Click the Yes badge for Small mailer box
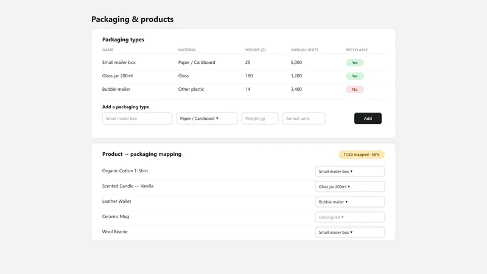This screenshot has width=487, height=274. (355, 63)
